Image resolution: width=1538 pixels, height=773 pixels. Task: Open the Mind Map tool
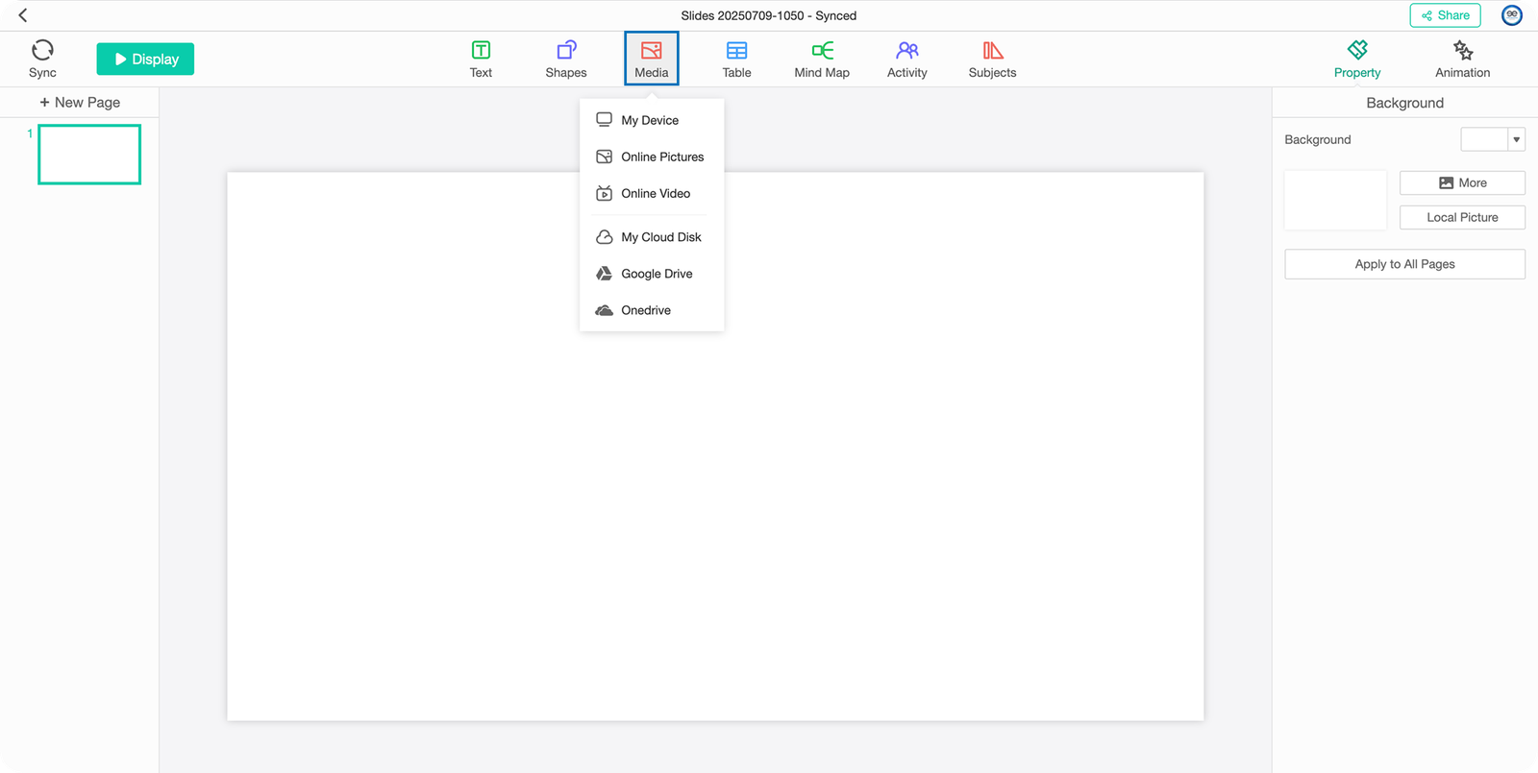(x=822, y=60)
